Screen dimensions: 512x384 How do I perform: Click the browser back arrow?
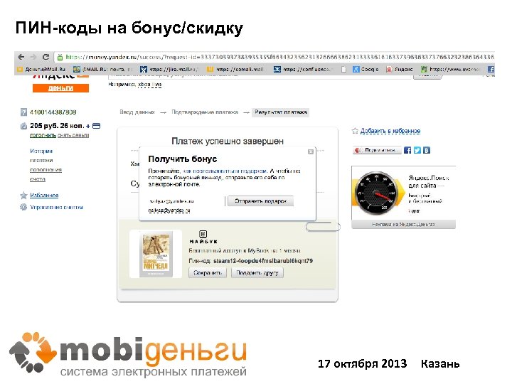21,57
